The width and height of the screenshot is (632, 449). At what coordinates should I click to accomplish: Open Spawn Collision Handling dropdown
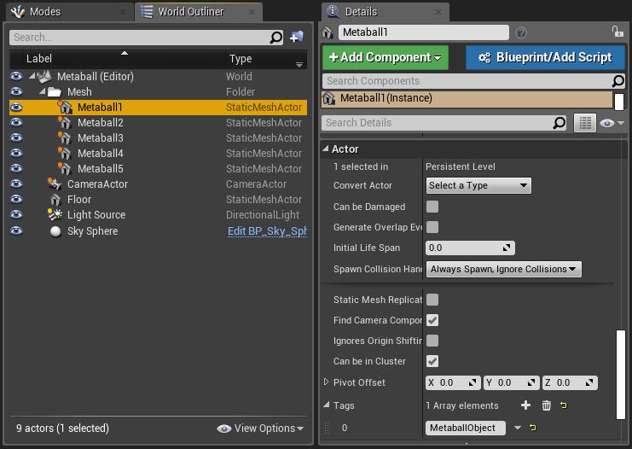[x=503, y=269]
